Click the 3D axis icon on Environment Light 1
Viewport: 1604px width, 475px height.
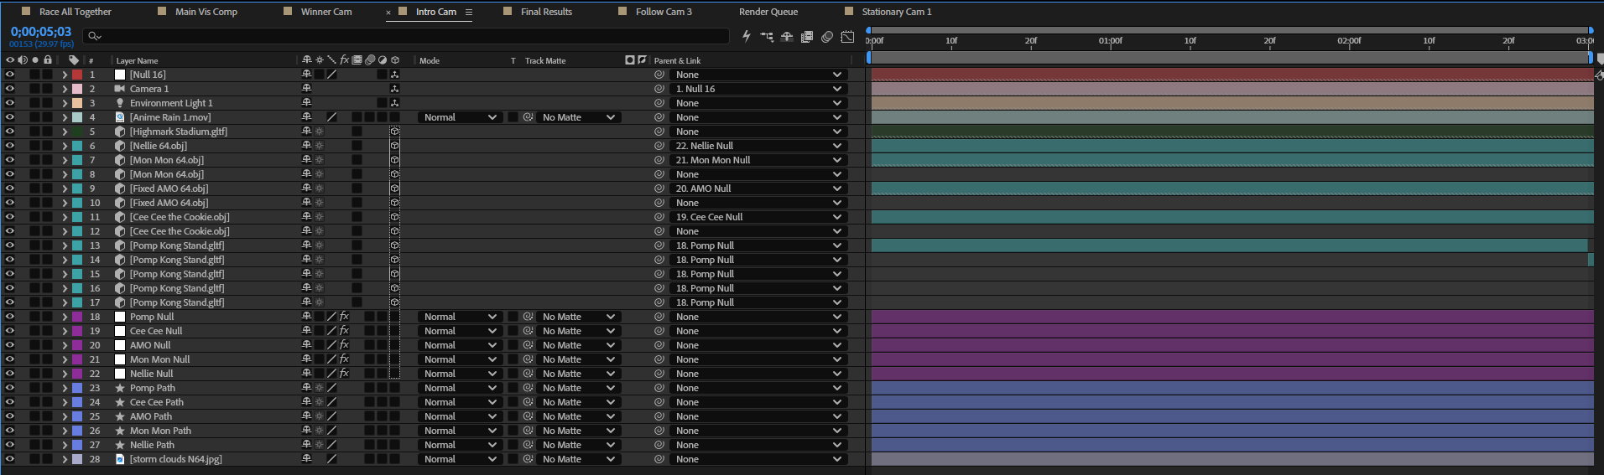[x=394, y=103]
